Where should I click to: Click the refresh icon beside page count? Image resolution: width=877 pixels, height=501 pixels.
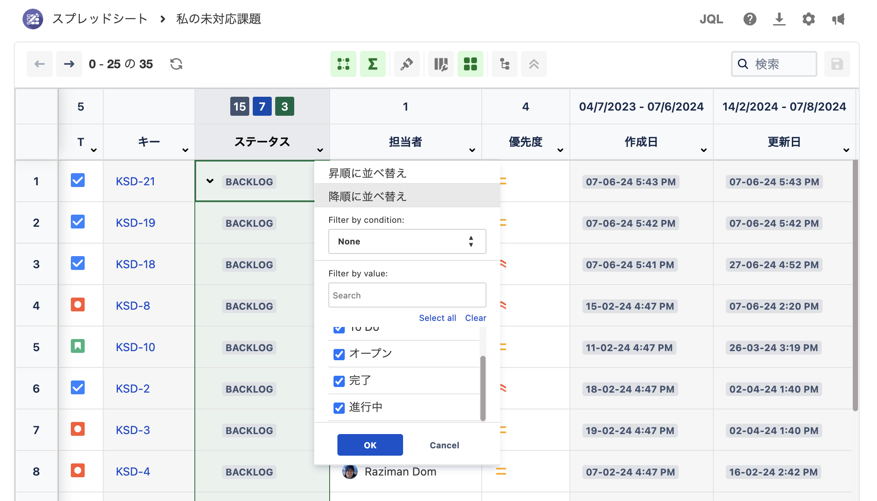coord(176,64)
